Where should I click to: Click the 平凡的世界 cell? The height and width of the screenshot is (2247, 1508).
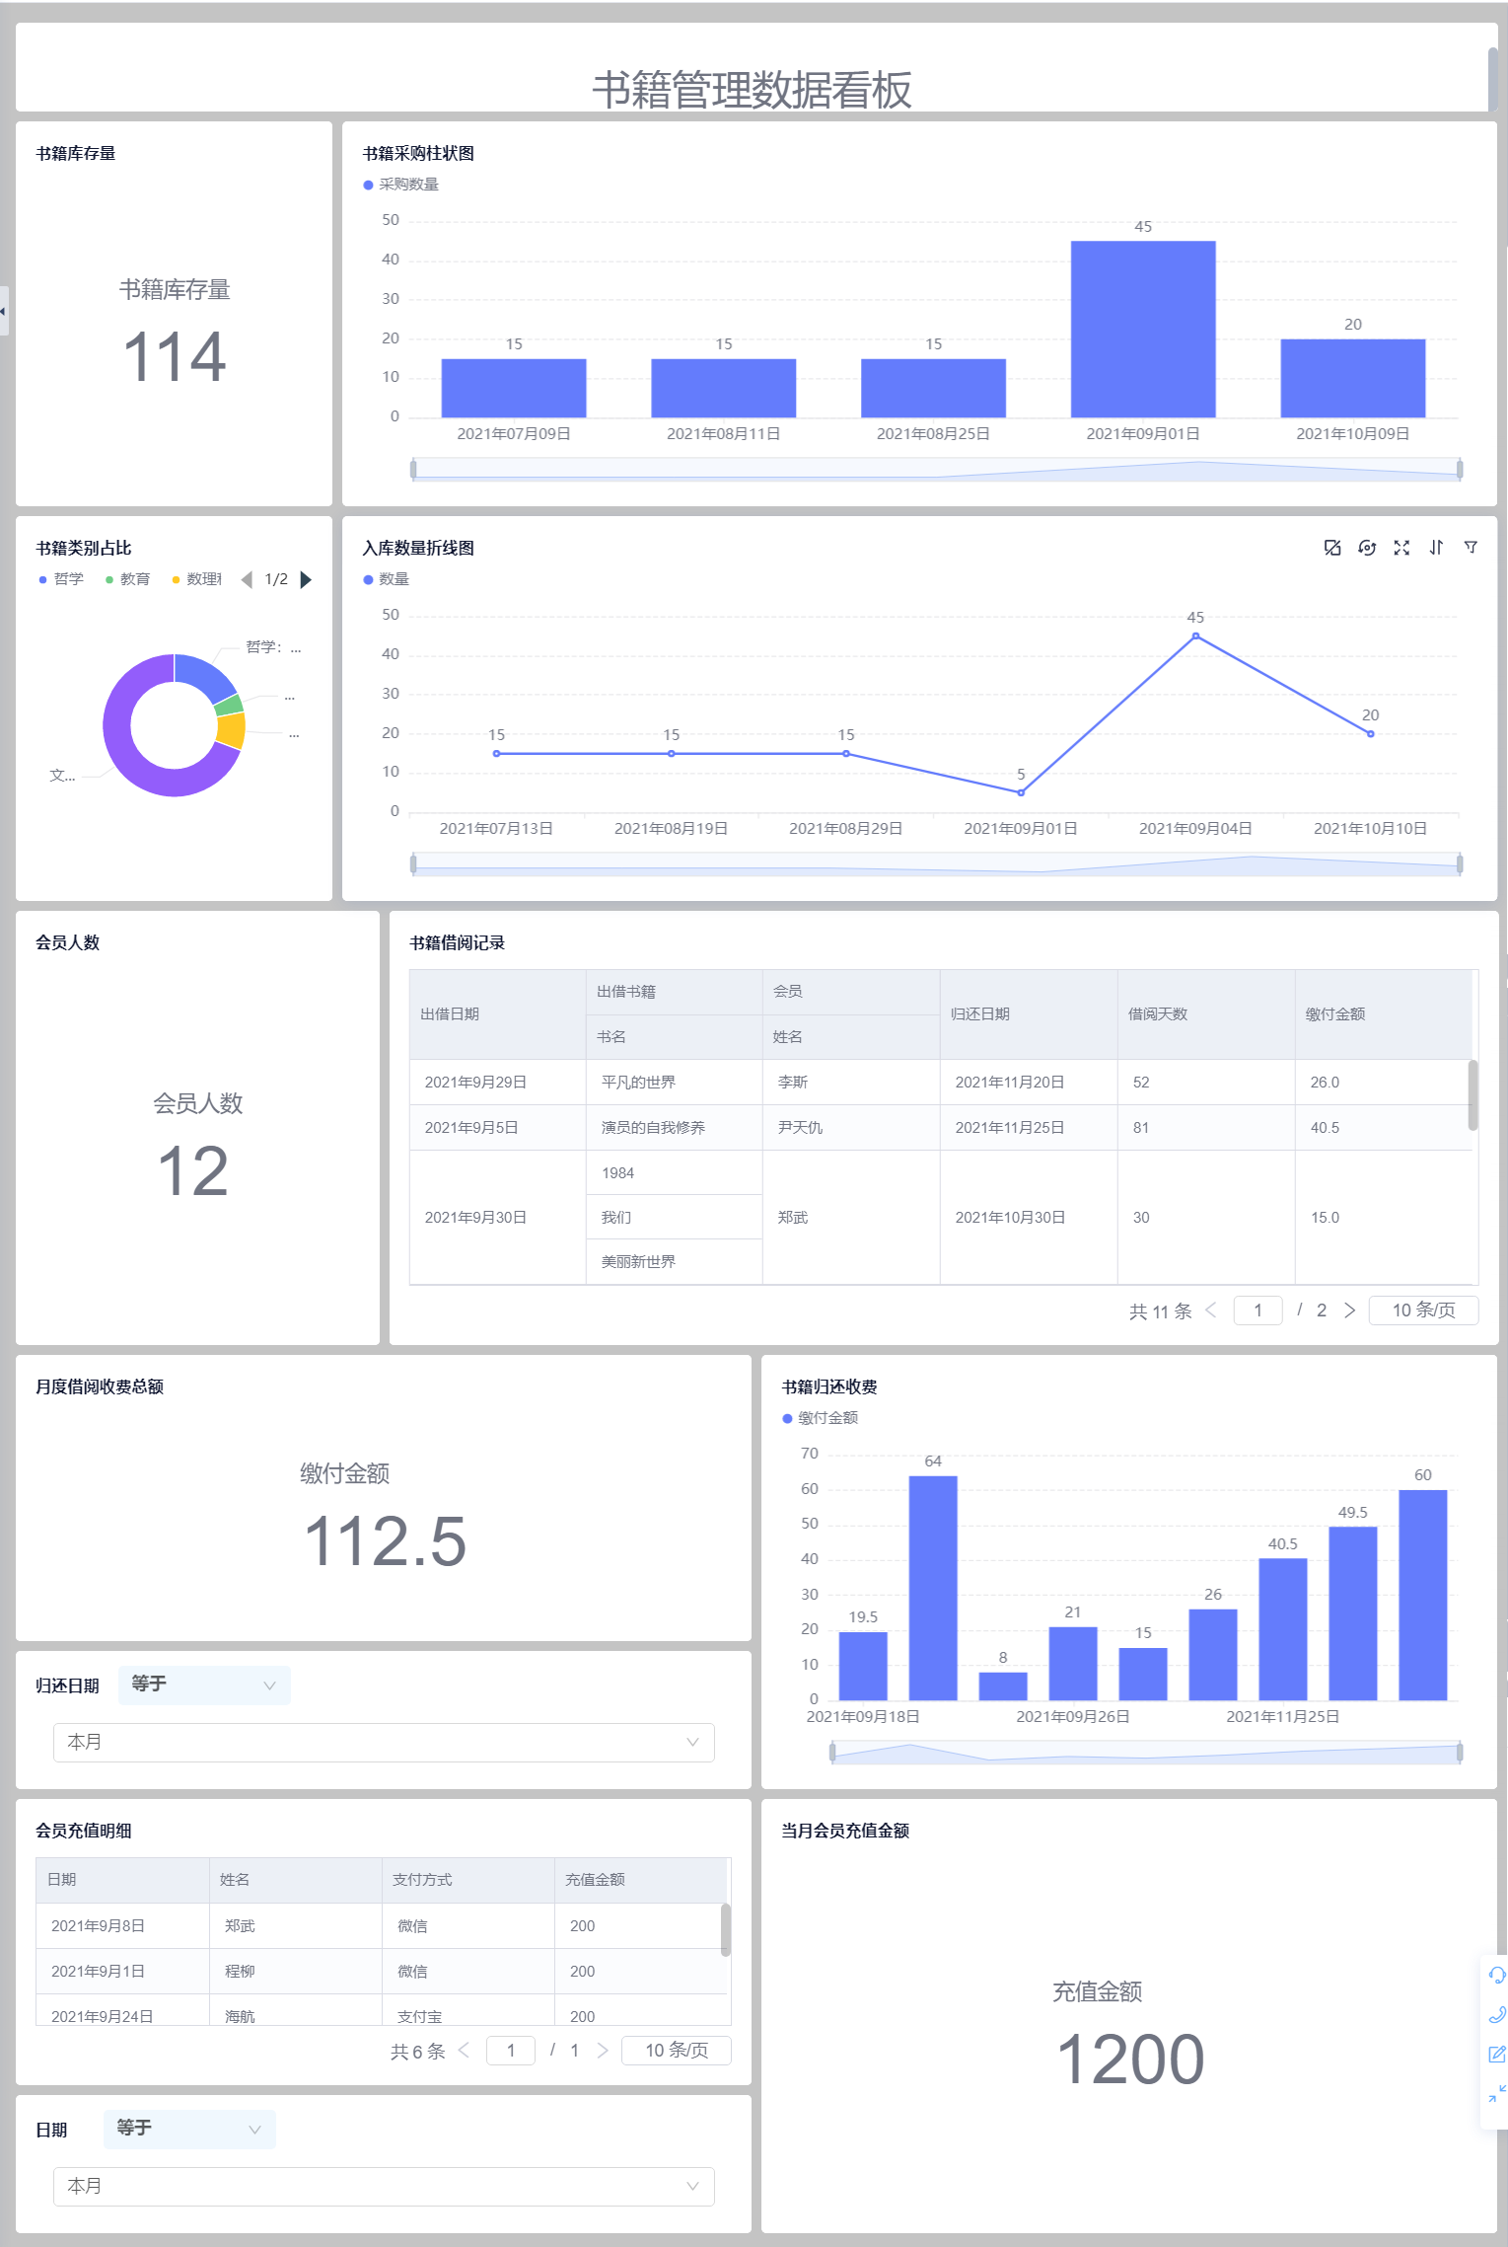tap(675, 1083)
